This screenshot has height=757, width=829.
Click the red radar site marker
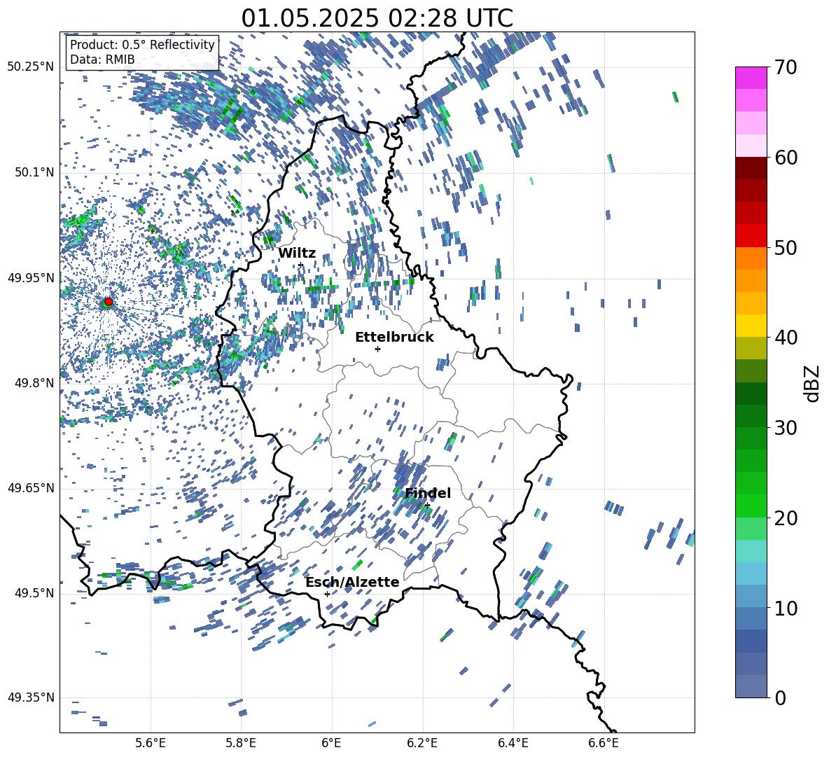[109, 302]
